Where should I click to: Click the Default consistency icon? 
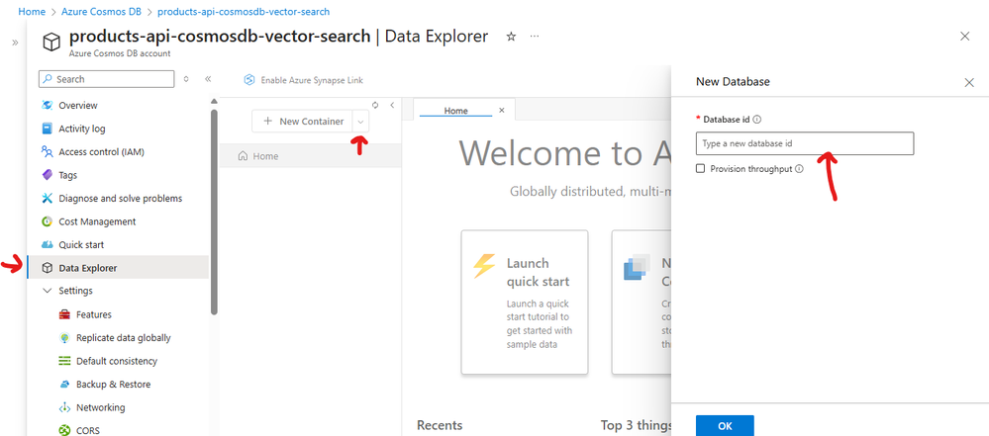tap(64, 361)
